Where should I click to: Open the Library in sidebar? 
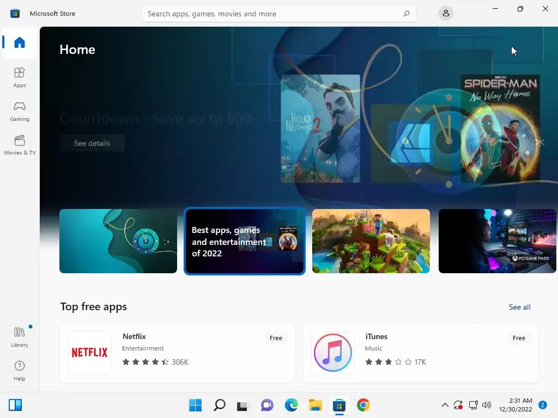(20, 337)
